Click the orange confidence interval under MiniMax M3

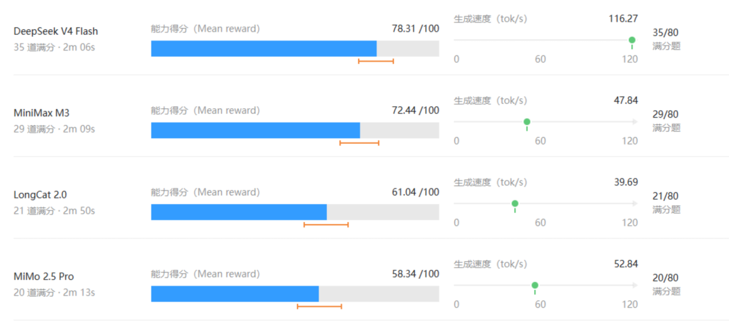tap(359, 143)
